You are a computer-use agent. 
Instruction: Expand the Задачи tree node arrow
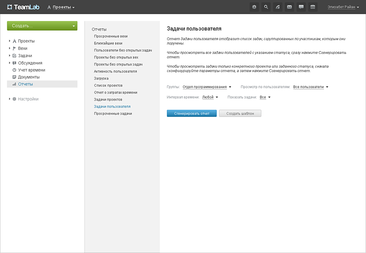tap(10, 55)
